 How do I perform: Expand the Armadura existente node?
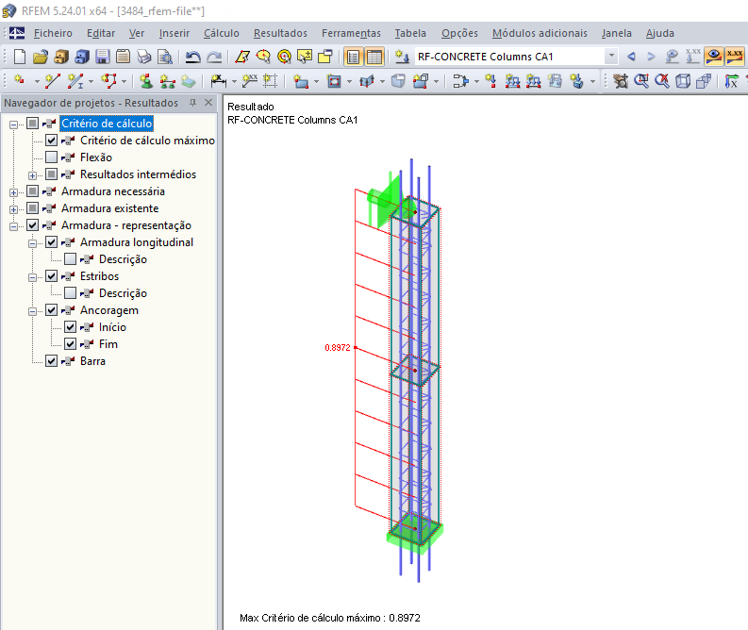point(14,209)
